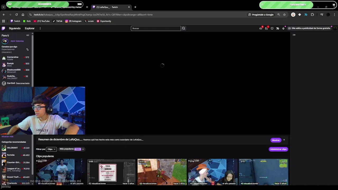Open the Twitch bookmark
Image resolution: width=338 pixels, height=190 pixels.
point(15,21)
